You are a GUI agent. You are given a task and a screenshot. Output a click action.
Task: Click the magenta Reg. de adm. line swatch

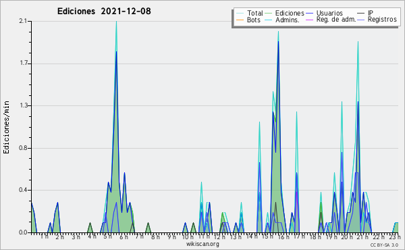coord(309,20)
